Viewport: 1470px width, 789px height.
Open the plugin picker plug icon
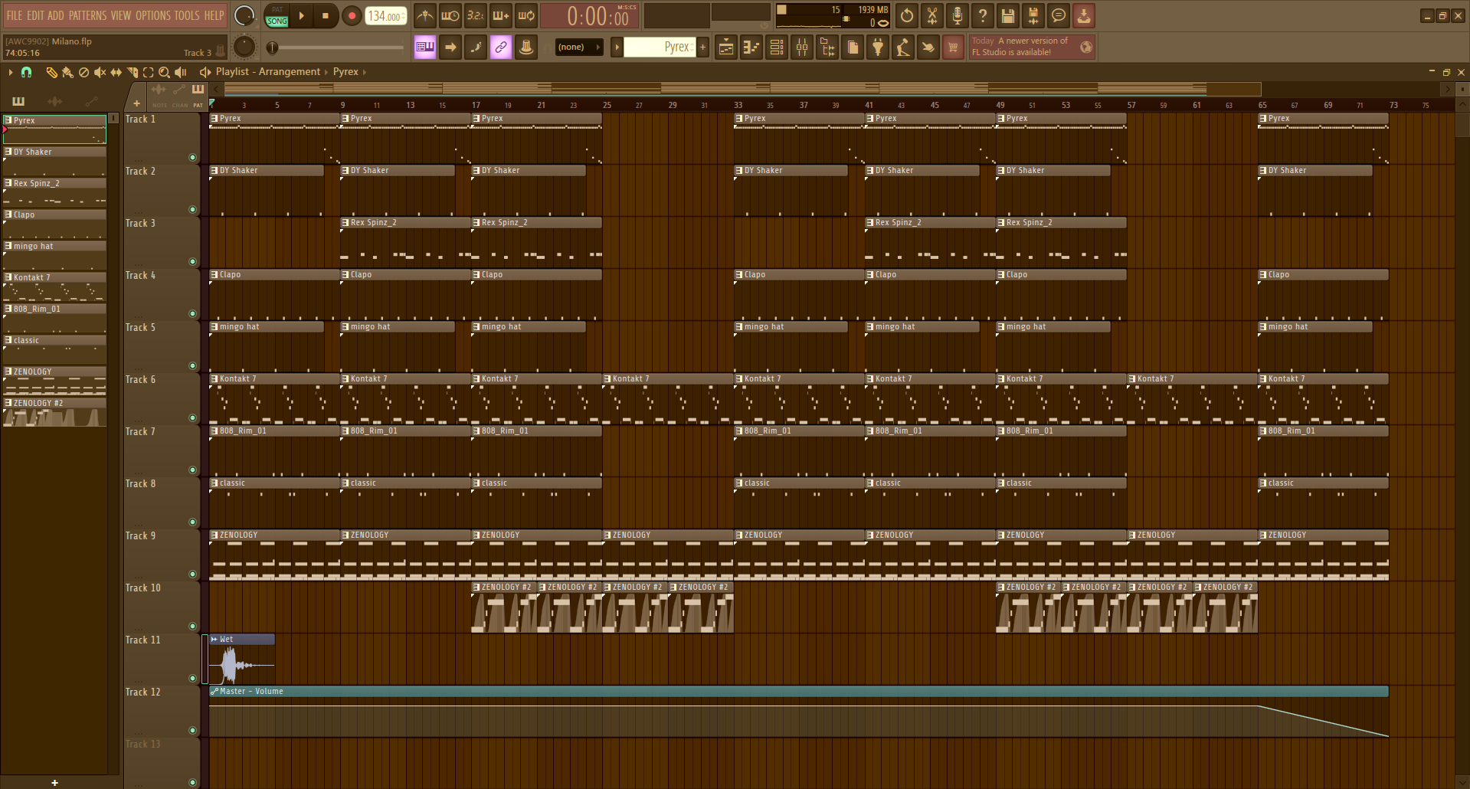878,47
